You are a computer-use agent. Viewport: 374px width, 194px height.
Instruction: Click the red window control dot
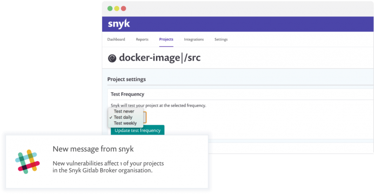click(123, 8)
